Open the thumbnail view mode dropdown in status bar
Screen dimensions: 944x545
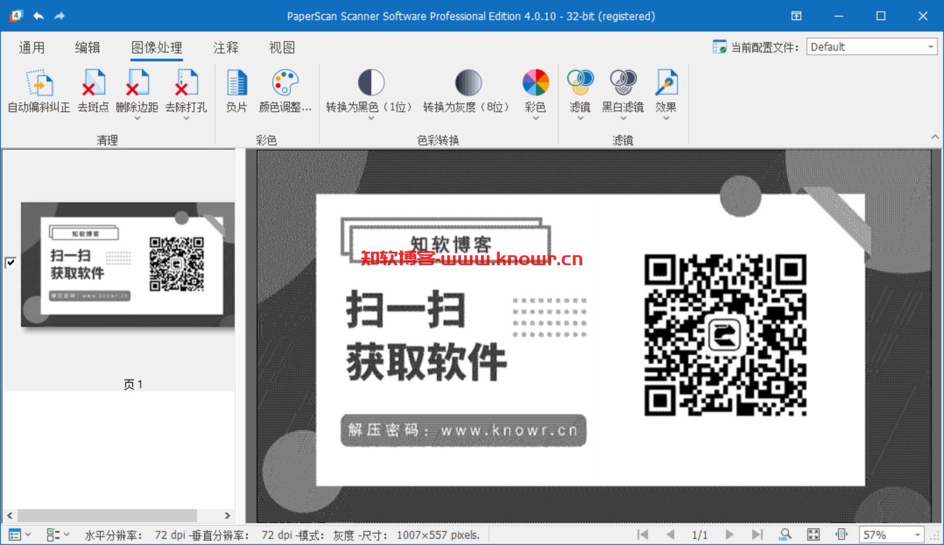[x=20, y=534]
